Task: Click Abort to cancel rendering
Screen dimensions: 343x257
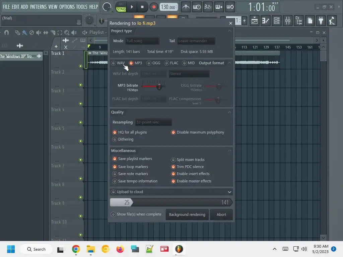Action: 221,215
